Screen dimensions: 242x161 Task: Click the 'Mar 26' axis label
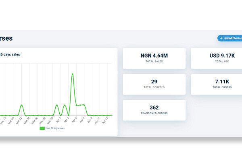(35, 121)
